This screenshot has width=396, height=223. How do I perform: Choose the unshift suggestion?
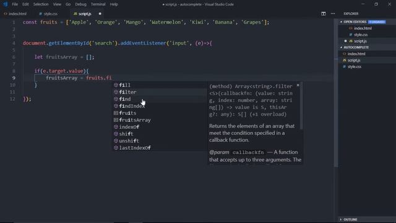tap(160, 141)
